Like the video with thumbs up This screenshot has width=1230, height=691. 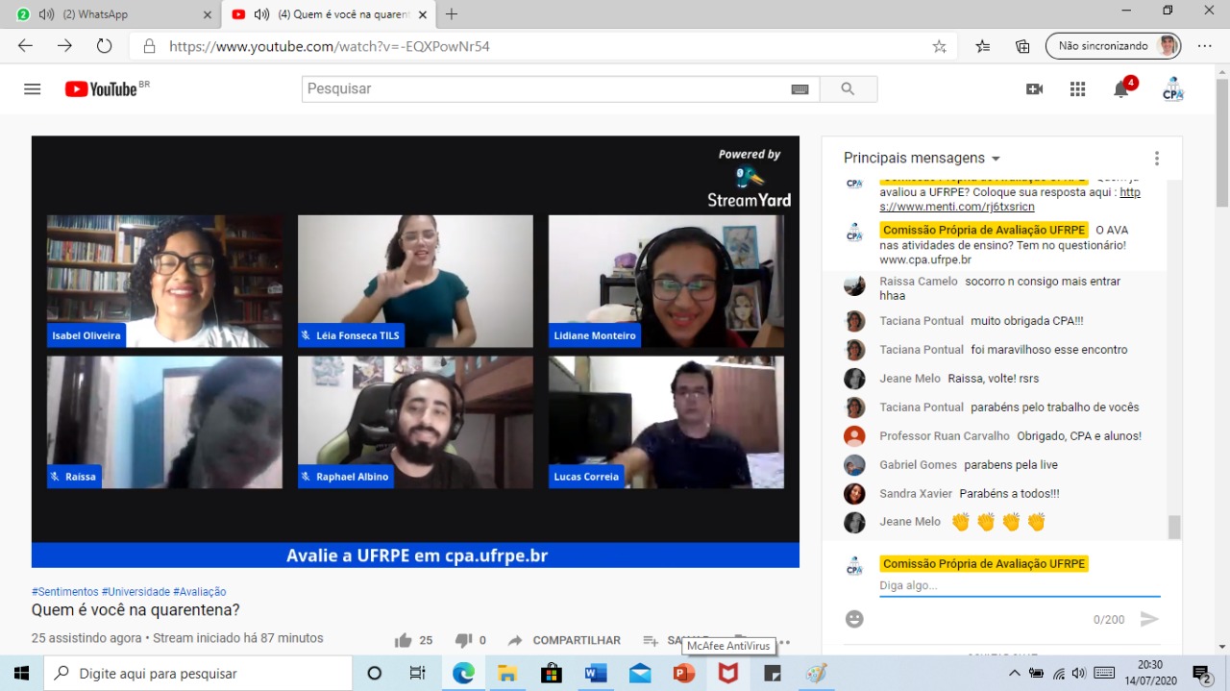(404, 640)
